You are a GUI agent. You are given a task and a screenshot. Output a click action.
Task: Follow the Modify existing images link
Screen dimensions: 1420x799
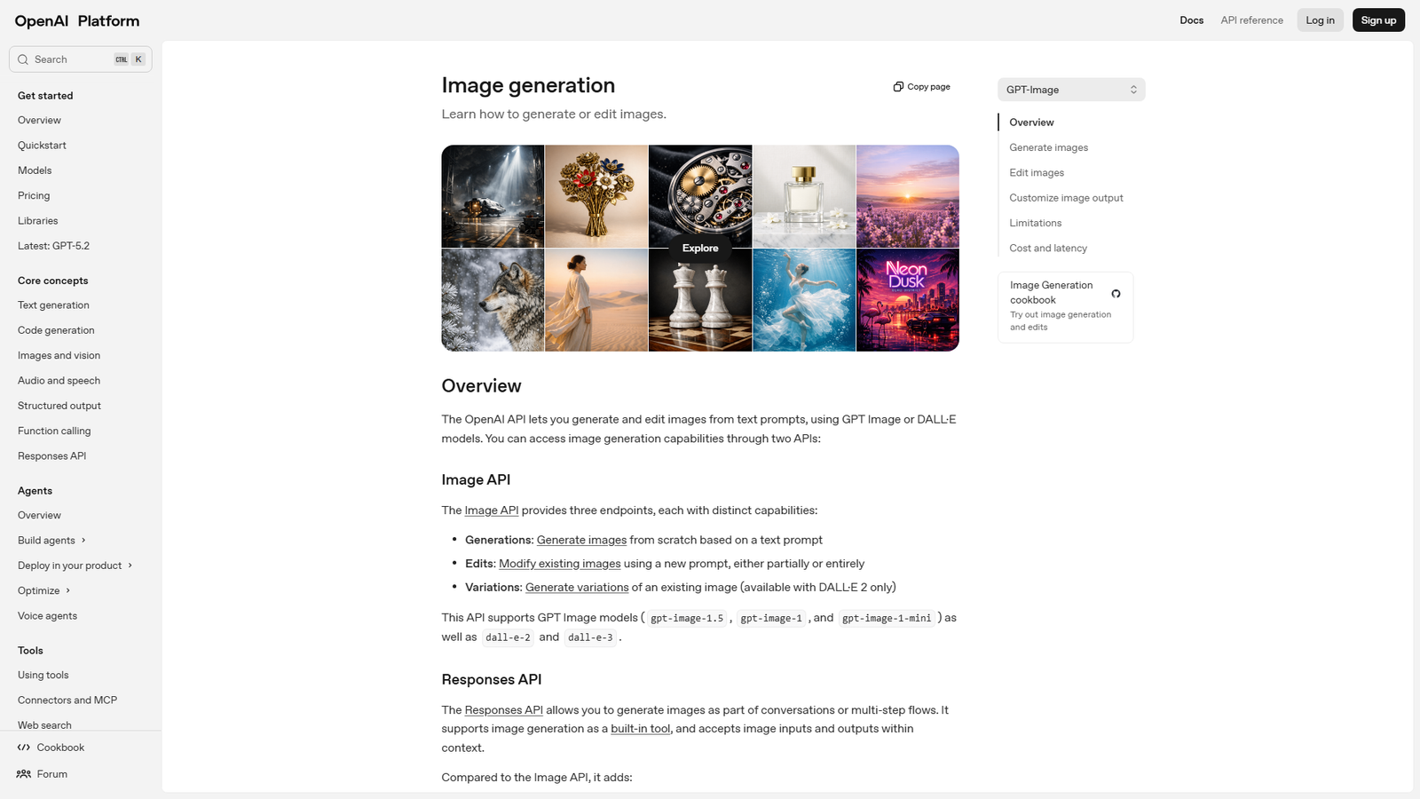pyautogui.click(x=558, y=563)
